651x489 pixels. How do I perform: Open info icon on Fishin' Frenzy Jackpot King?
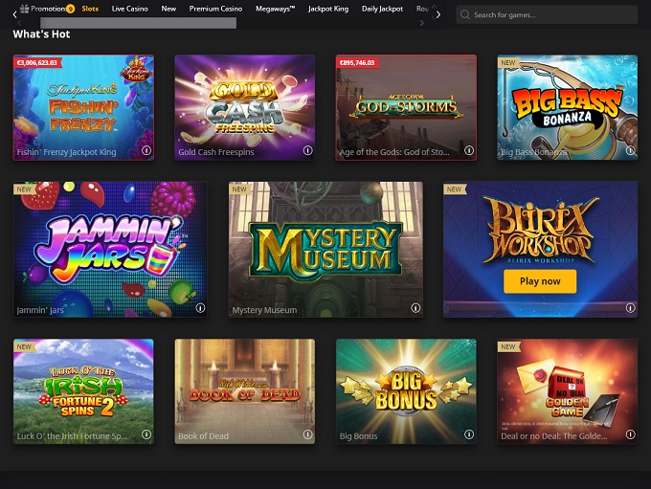(x=146, y=150)
